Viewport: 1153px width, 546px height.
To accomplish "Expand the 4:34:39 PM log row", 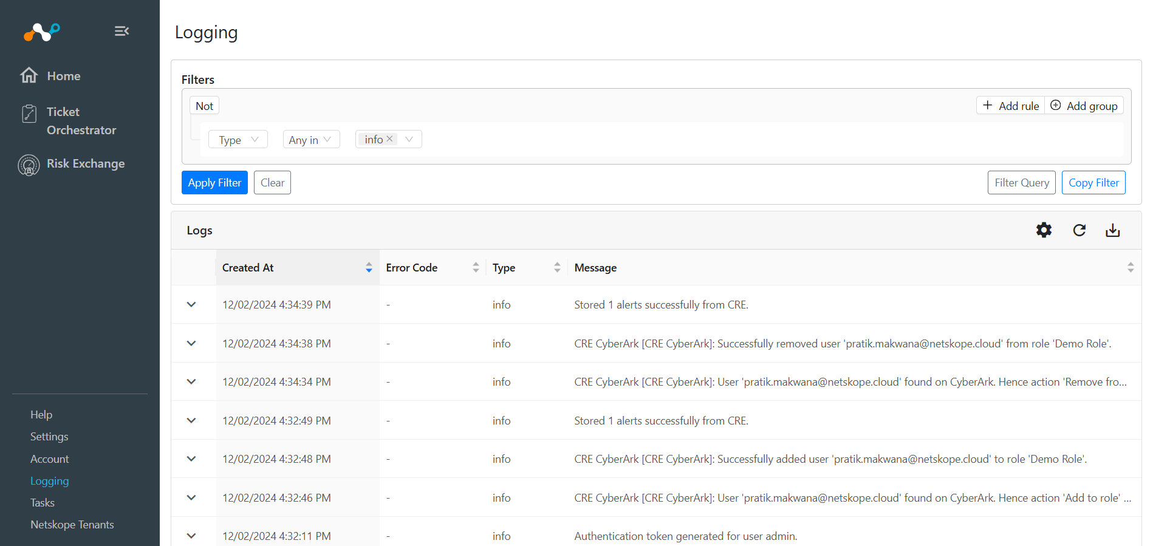I will tap(191, 304).
